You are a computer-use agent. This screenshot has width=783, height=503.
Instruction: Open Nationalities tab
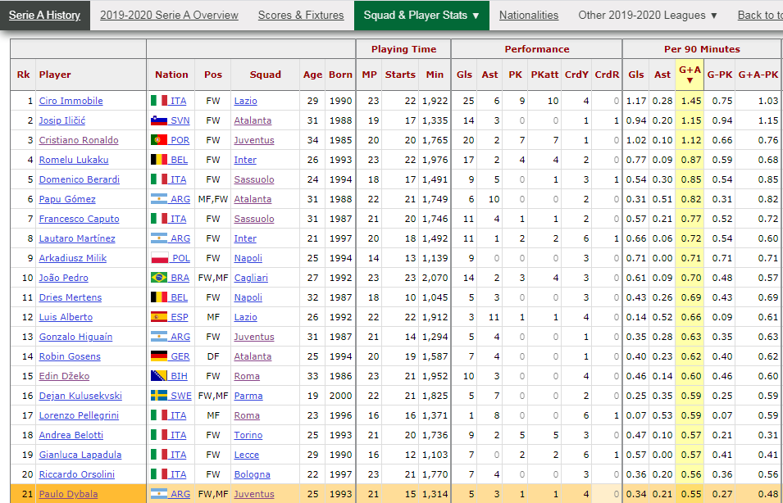[x=529, y=15]
